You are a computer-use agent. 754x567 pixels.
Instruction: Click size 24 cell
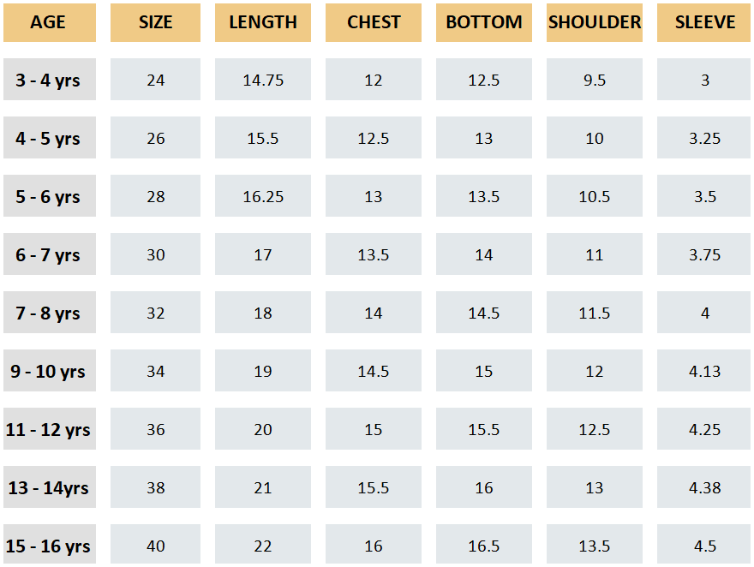(155, 81)
